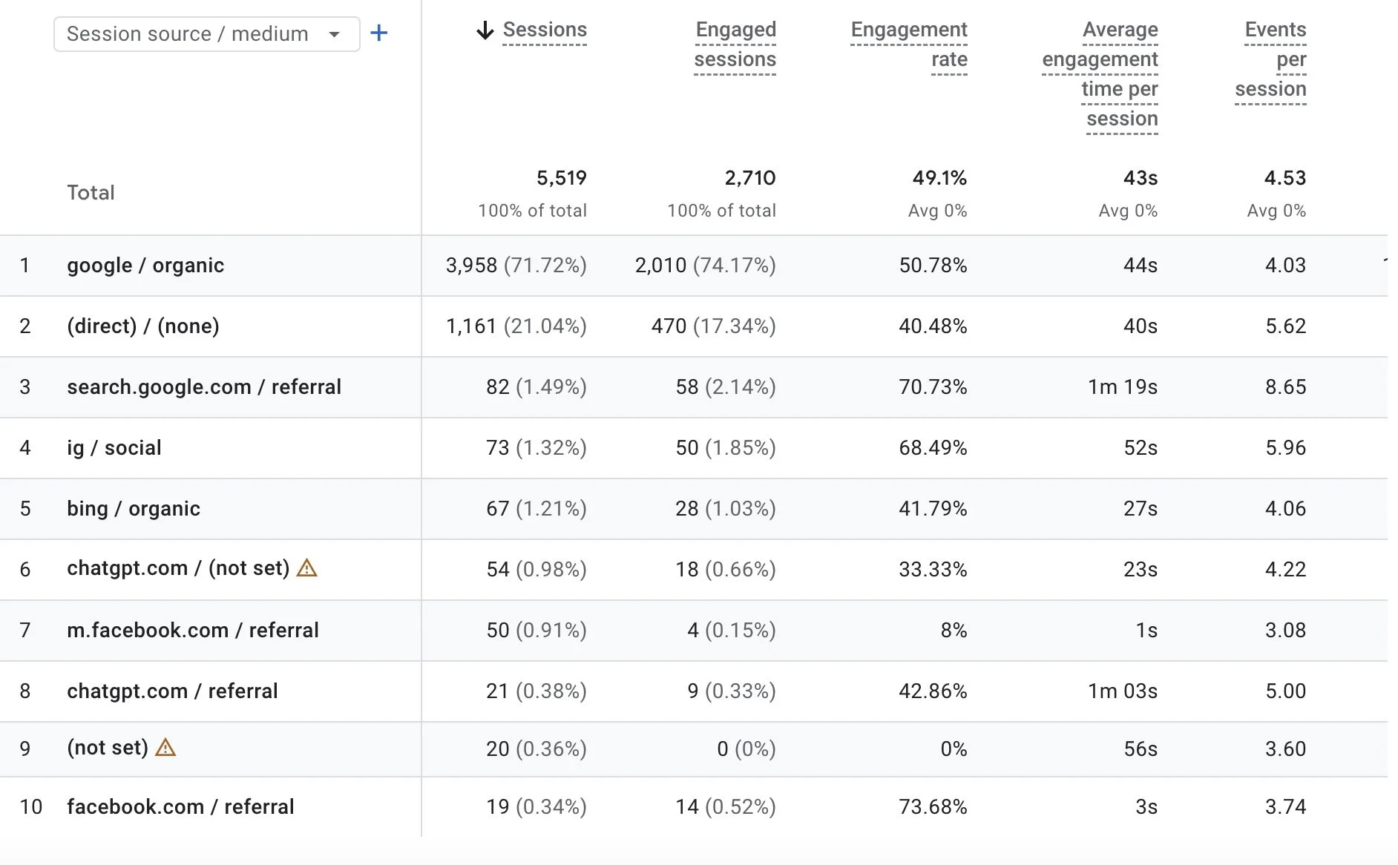Screen dimensions: 1398x865
Task: Sort by the Engaged sessions column
Action: pos(735,45)
